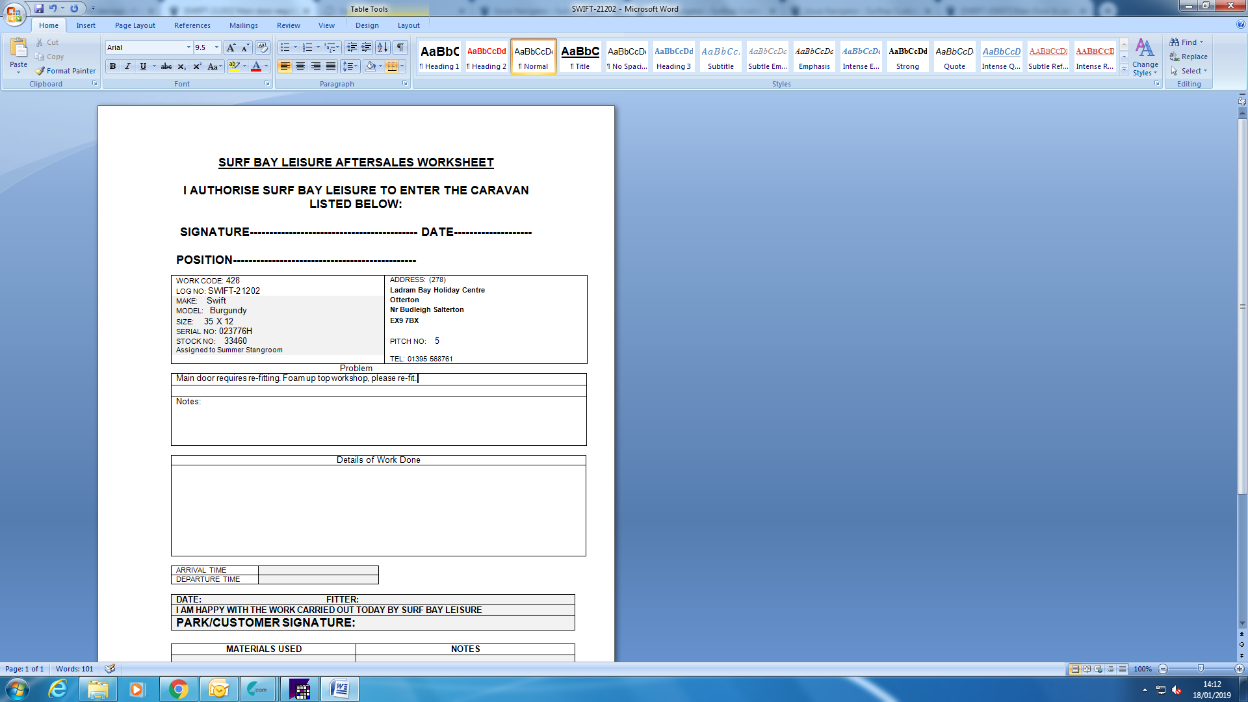Screen dimensions: 1248x702
Task: Toggle Show/Hide paragraph marks
Action: coord(400,47)
